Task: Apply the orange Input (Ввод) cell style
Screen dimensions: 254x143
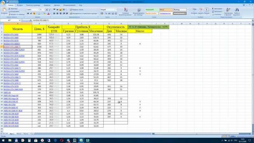Action: 166,10
